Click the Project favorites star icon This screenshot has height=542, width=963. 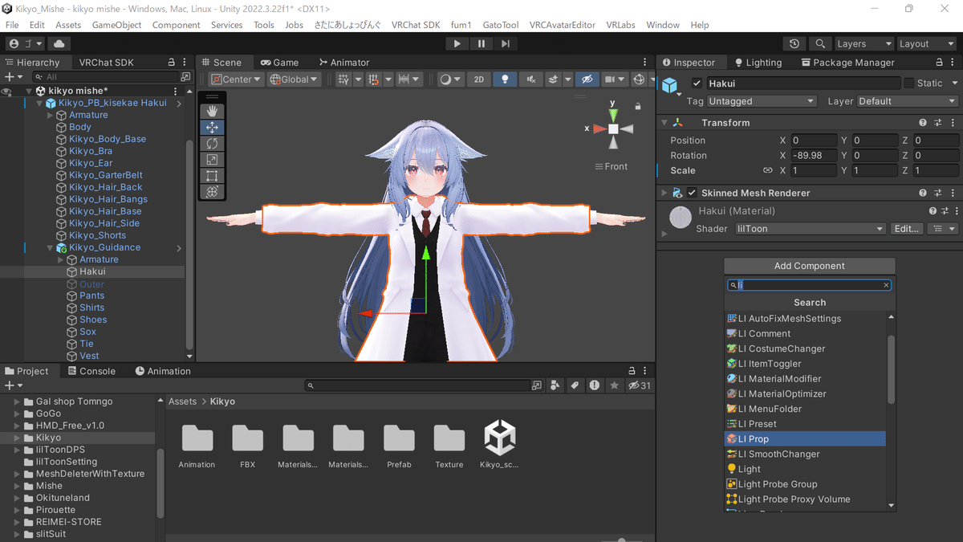pyautogui.click(x=615, y=385)
